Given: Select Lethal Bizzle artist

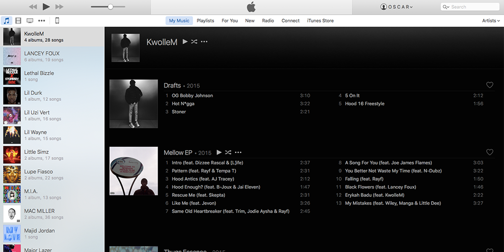Looking at the screenshot, I should (52, 76).
